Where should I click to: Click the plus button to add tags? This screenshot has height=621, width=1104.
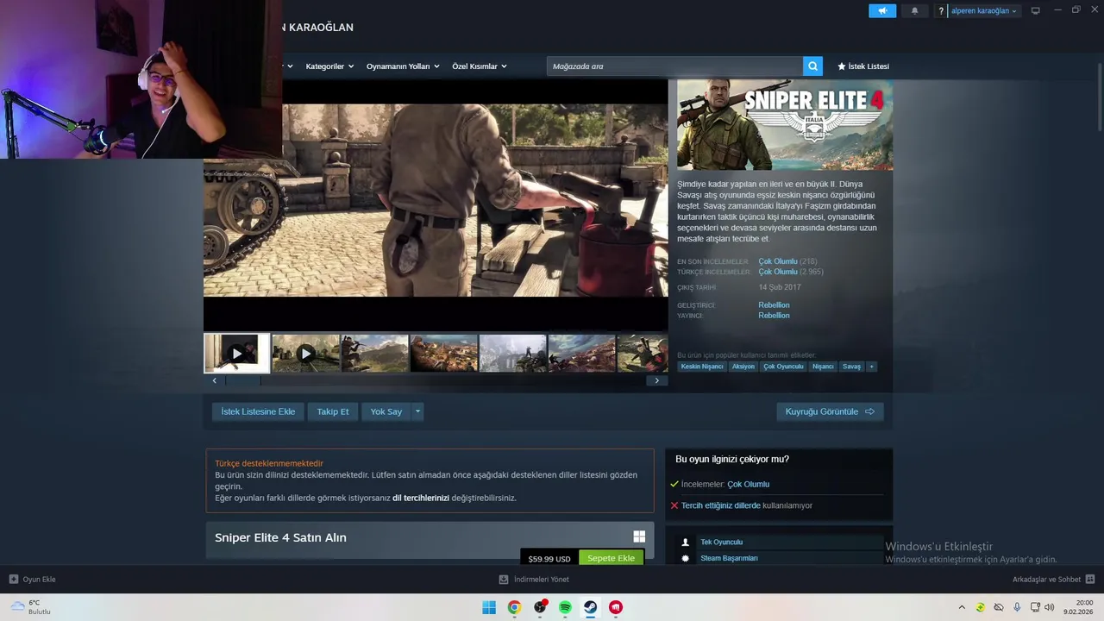(871, 367)
